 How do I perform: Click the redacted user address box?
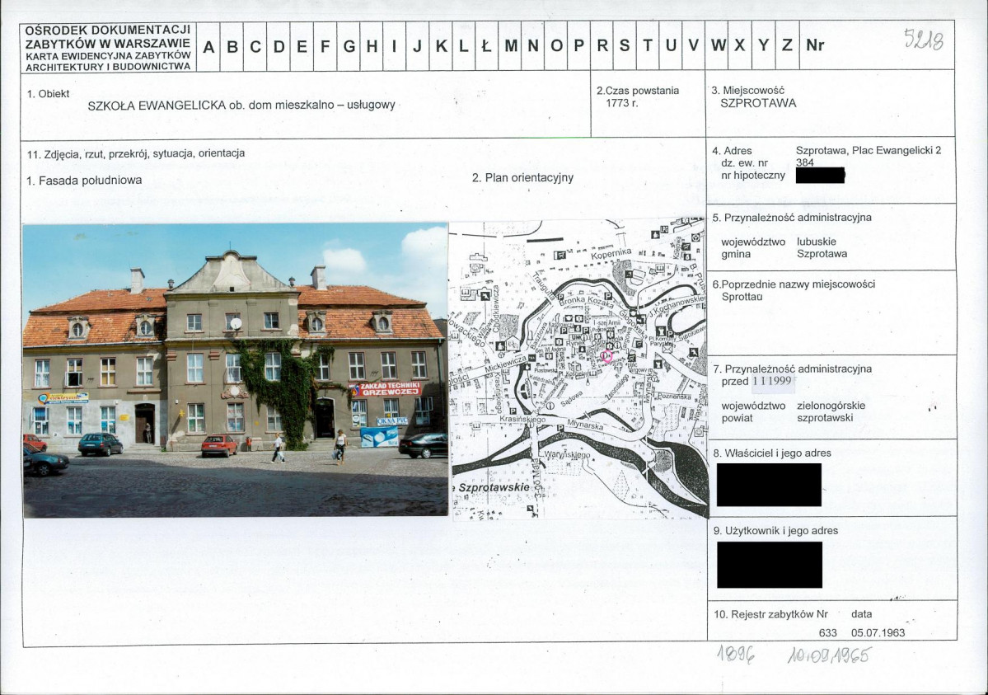769,564
